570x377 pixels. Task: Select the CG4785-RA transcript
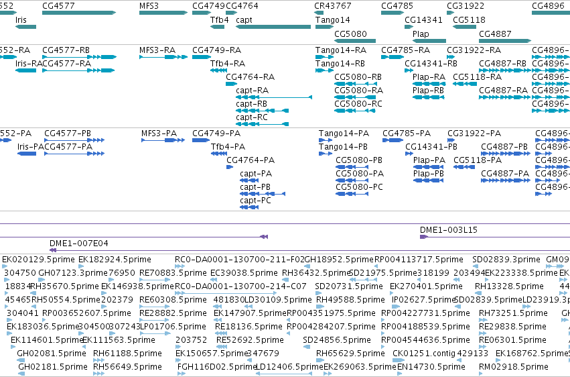393,57
